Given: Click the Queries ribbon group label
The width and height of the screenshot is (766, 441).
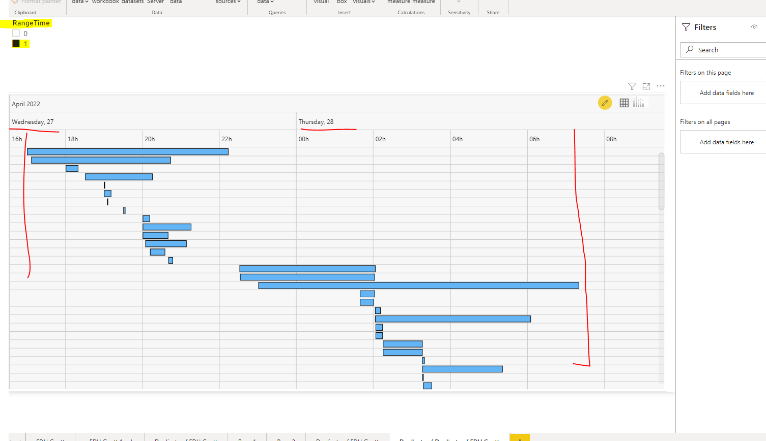Looking at the screenshot, I should point(277,12).
